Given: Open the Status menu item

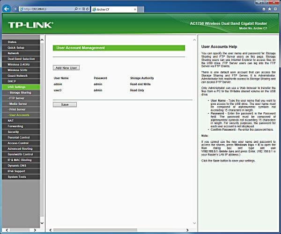Looking at the screenshot, I should click(x=21, y=42).
